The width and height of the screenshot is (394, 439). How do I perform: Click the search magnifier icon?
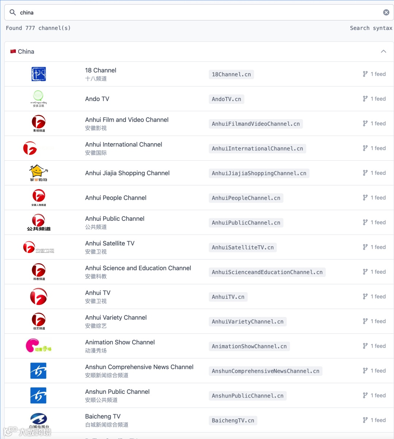pyautogui.click(x=13, y=12)
